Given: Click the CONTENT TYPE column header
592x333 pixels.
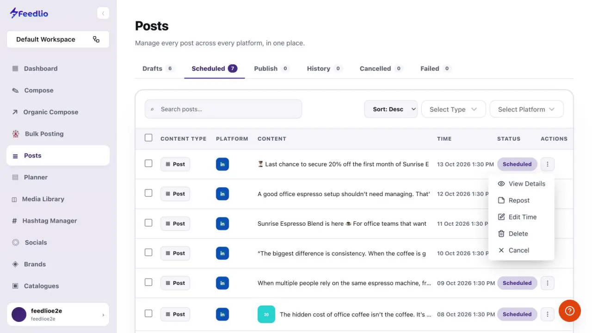Looking at the screenshot, I should [183, 139].
